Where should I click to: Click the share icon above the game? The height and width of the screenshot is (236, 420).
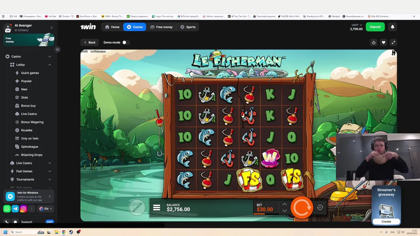[374, 42]
